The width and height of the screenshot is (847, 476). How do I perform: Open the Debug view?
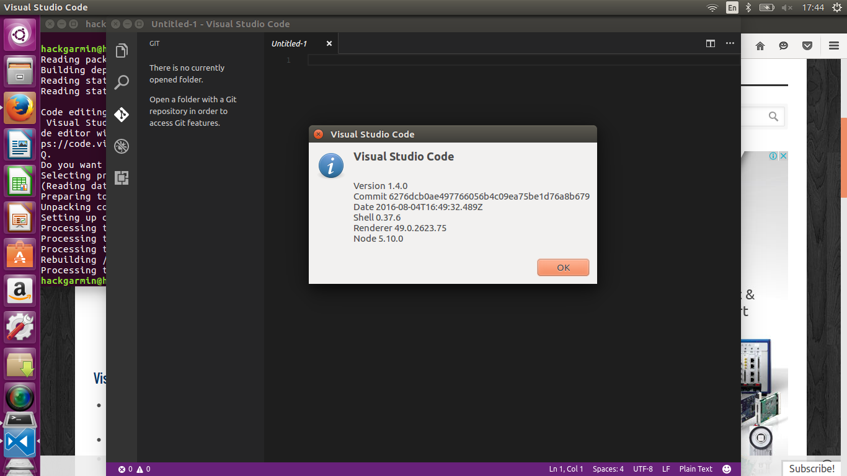(122, 146)
